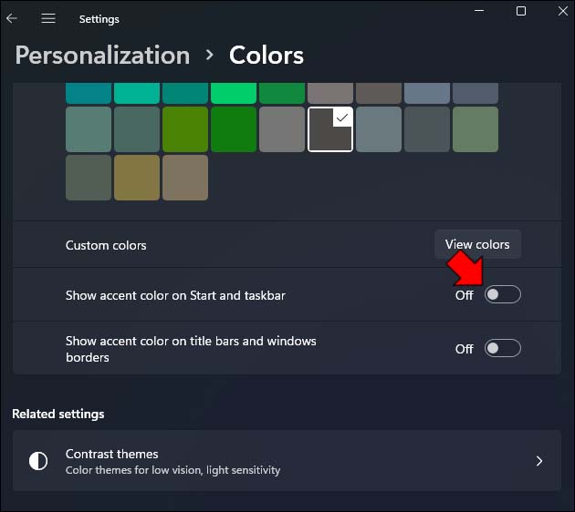The width and height of the screenshot is (575, 512).
Task: Open Contrast themes chevron arrow
Action: click(538, 461)
